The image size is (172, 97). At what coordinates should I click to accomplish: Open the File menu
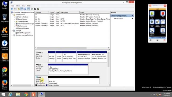tap(13, 6)
